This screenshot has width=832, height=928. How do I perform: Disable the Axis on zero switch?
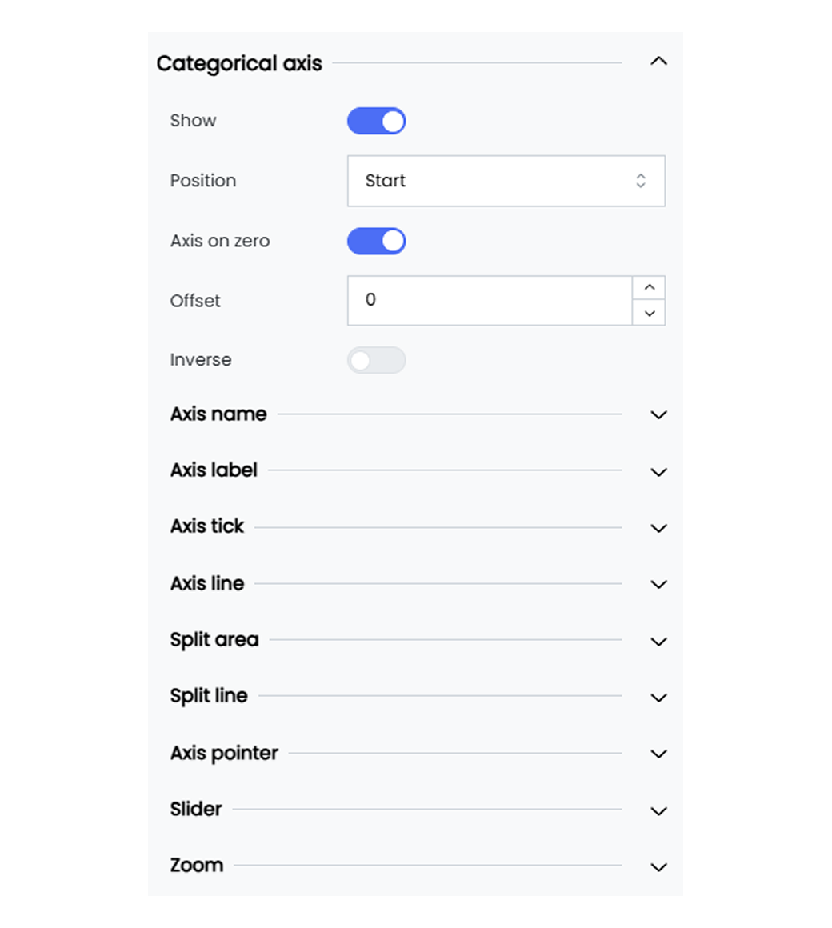point(377,242)
